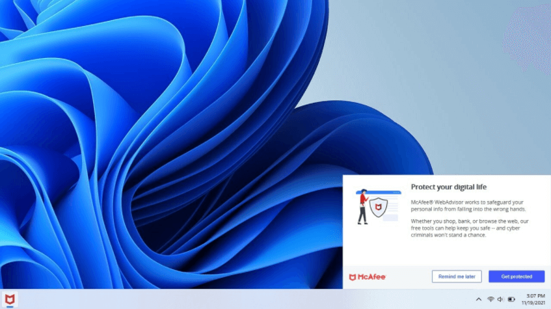Click the paragraph starting with Whether you shop
This screenshot has width=551, height=309.
pyautogui.click(x=470, y=228)
